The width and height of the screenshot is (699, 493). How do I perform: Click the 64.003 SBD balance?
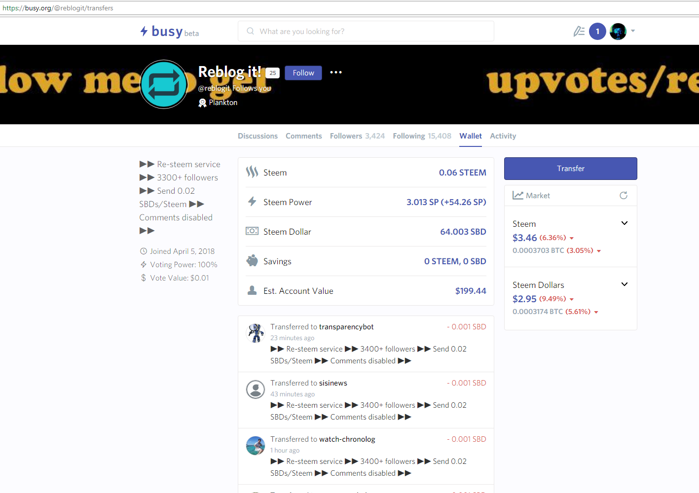point(463,232)
